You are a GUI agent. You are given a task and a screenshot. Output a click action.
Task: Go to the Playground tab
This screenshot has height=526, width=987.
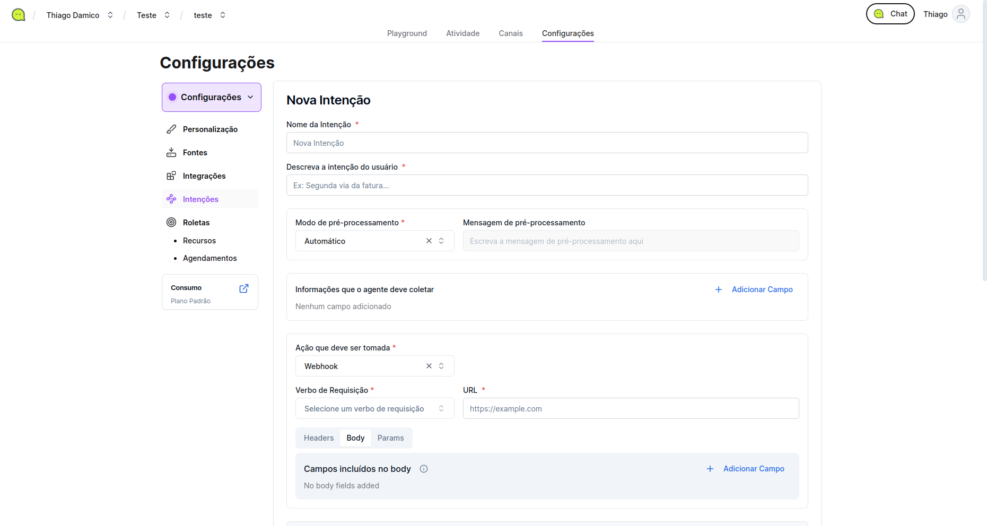pyautogui.click(x=407, y=33)
